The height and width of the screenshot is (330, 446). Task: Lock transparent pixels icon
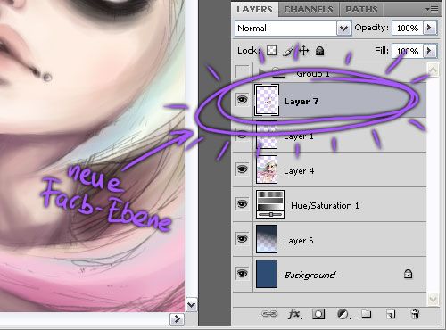click(x=271, y=51)
